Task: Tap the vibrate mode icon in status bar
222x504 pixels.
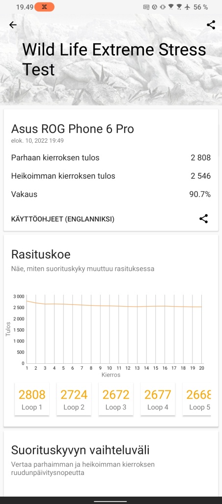Action: [163, 7]
